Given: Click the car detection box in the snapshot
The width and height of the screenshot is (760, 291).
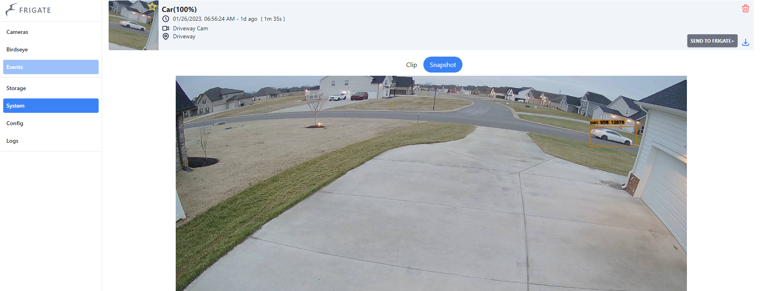Looking at the screenshot, I should point(613,136).
